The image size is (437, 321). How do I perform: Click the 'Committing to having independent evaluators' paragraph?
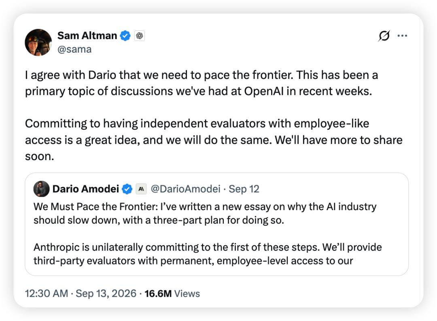click(x=214, y=140)
